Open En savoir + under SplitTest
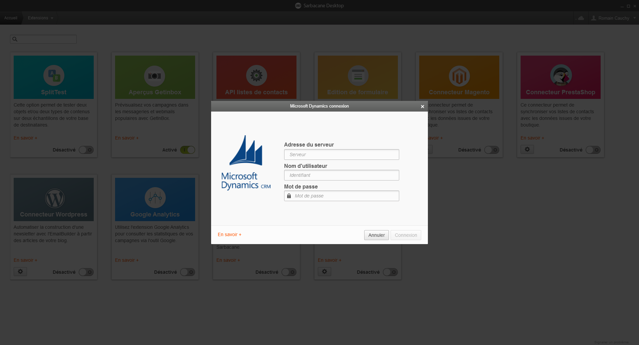The width and height of the screenshot is (639, 345). point(25,138)
